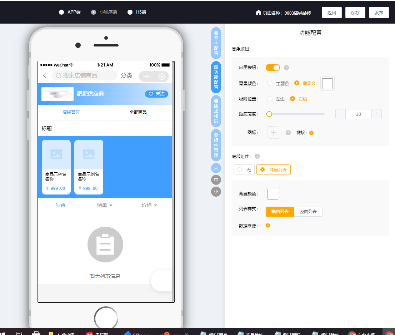The width and height of the screenshot is (395, 335).
Task: Select the 主题色 radio option
Action: click(x=270, y=83)
